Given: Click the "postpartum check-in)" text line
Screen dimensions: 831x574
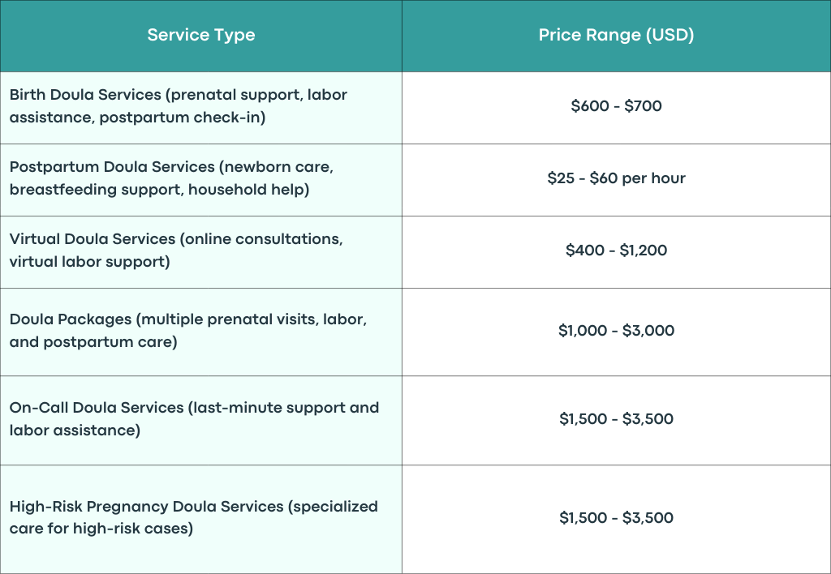Looking at the screenshot, I should 183,118.
